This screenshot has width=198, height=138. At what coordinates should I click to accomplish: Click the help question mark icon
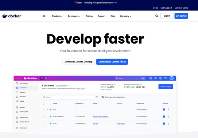tap(150, 78)
